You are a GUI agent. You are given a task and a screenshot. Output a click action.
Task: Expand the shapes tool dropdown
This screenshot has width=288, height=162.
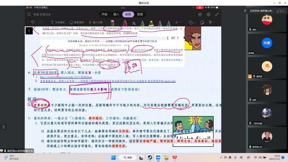coord(192,22)
